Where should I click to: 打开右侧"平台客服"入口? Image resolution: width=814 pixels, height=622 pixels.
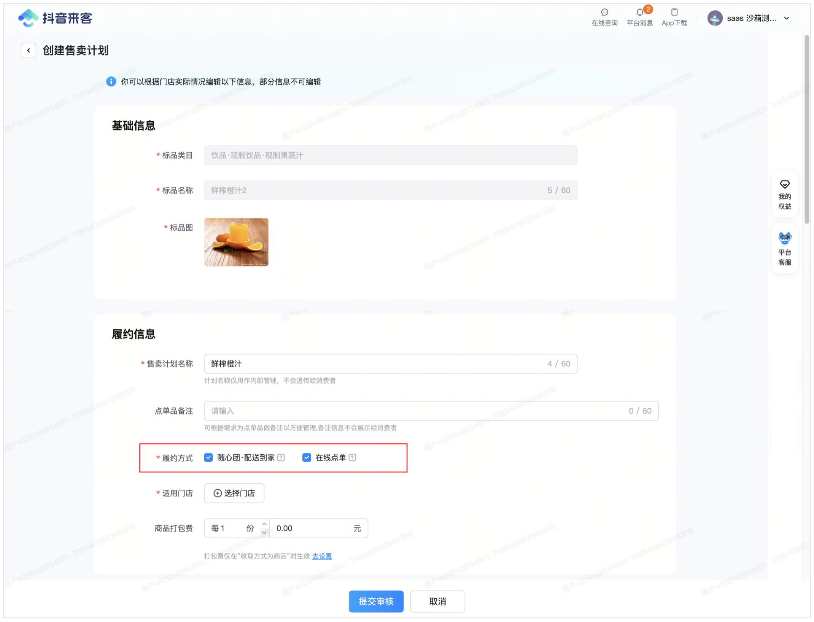click(785, 248)
